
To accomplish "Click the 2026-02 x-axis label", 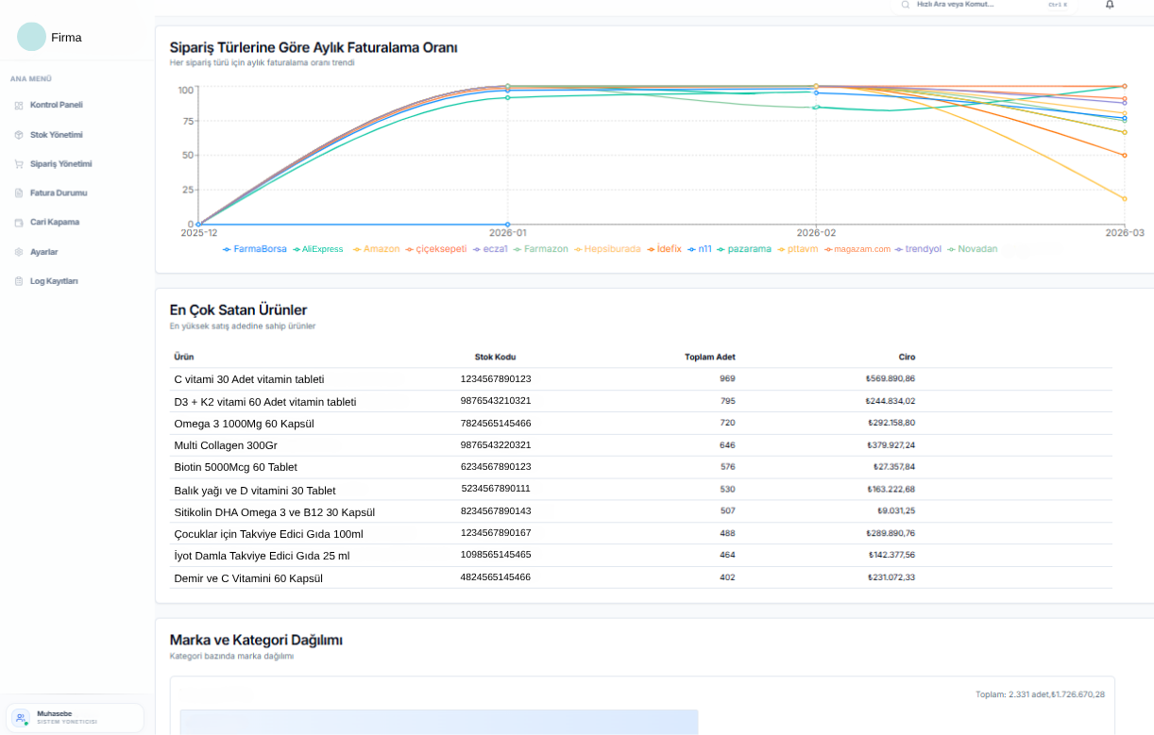I will tap(816, 232).
